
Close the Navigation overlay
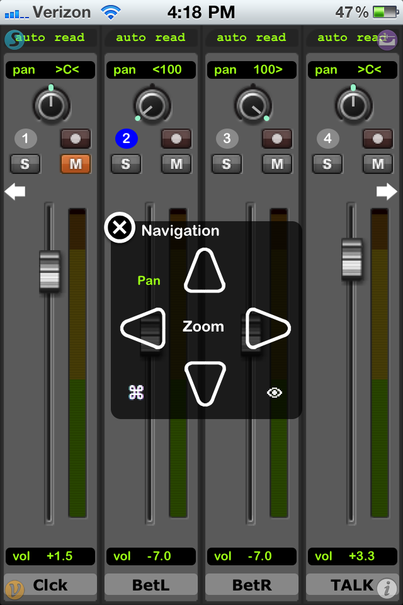coord(120,228)
